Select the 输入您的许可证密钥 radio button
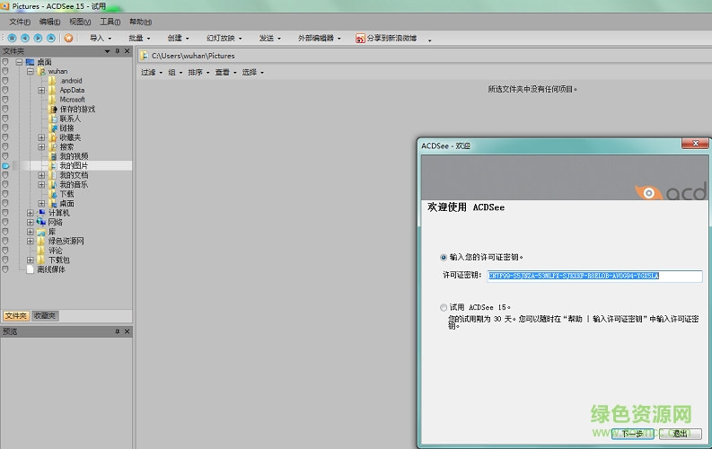This screenshot has width=712, height=449. pyautogui.click(x=444, y=257)
